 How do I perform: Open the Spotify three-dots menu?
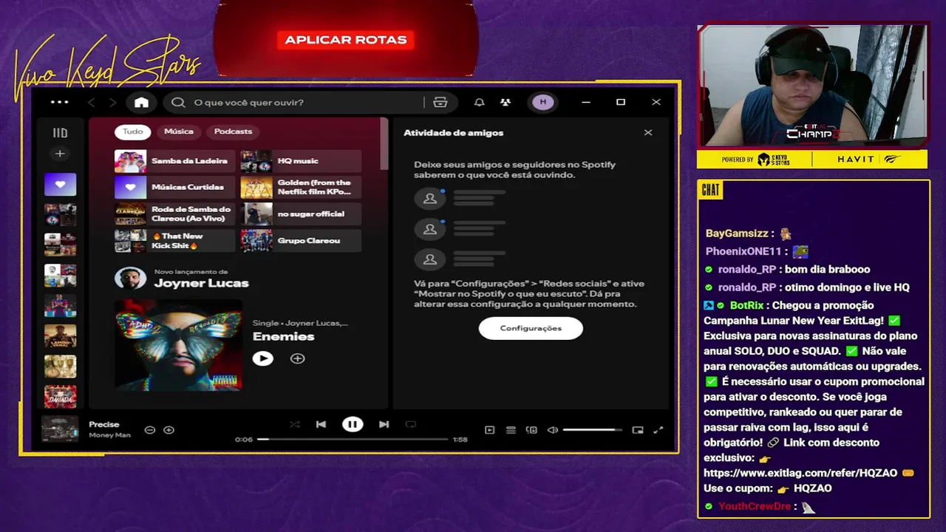pos(59,102)
